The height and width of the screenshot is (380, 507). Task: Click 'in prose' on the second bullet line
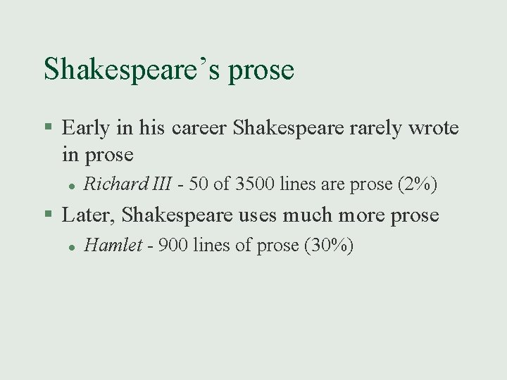97,154
